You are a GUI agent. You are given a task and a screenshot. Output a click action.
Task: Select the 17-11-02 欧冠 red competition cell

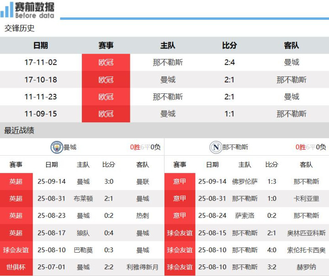(106, 62)
